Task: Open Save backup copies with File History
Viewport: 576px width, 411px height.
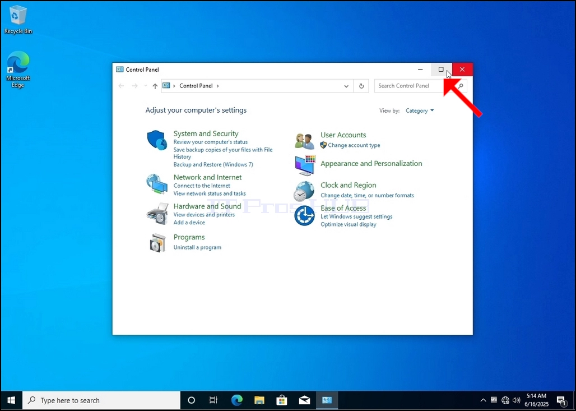Action: click(223, 153)
